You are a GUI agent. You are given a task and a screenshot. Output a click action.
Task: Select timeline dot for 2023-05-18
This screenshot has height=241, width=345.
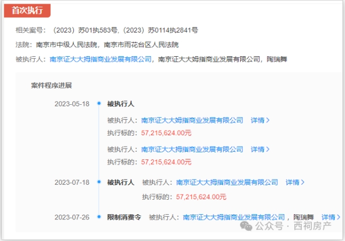pos(99,103)
